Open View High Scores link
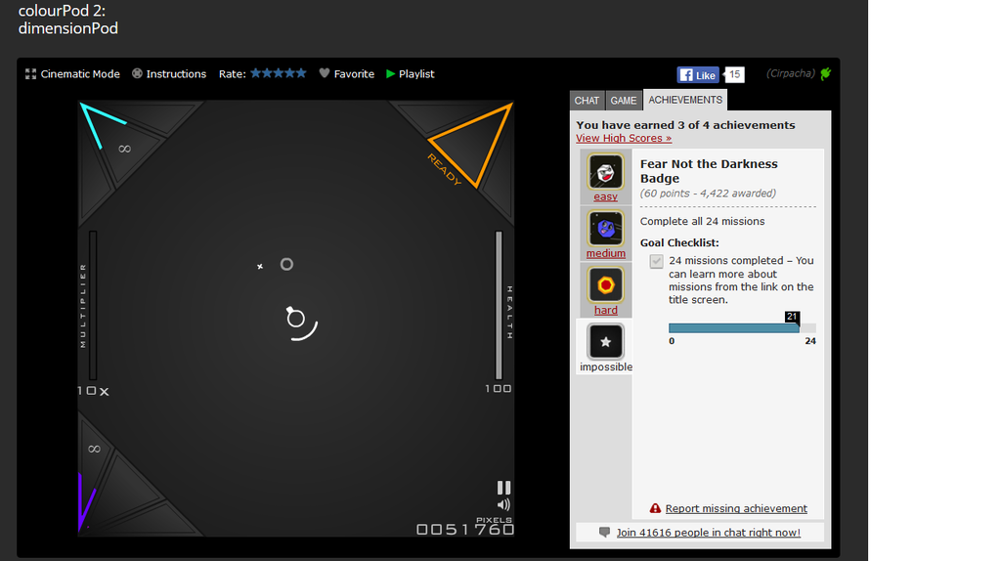This screenshot has height=561, width=1001. point(624,138)
